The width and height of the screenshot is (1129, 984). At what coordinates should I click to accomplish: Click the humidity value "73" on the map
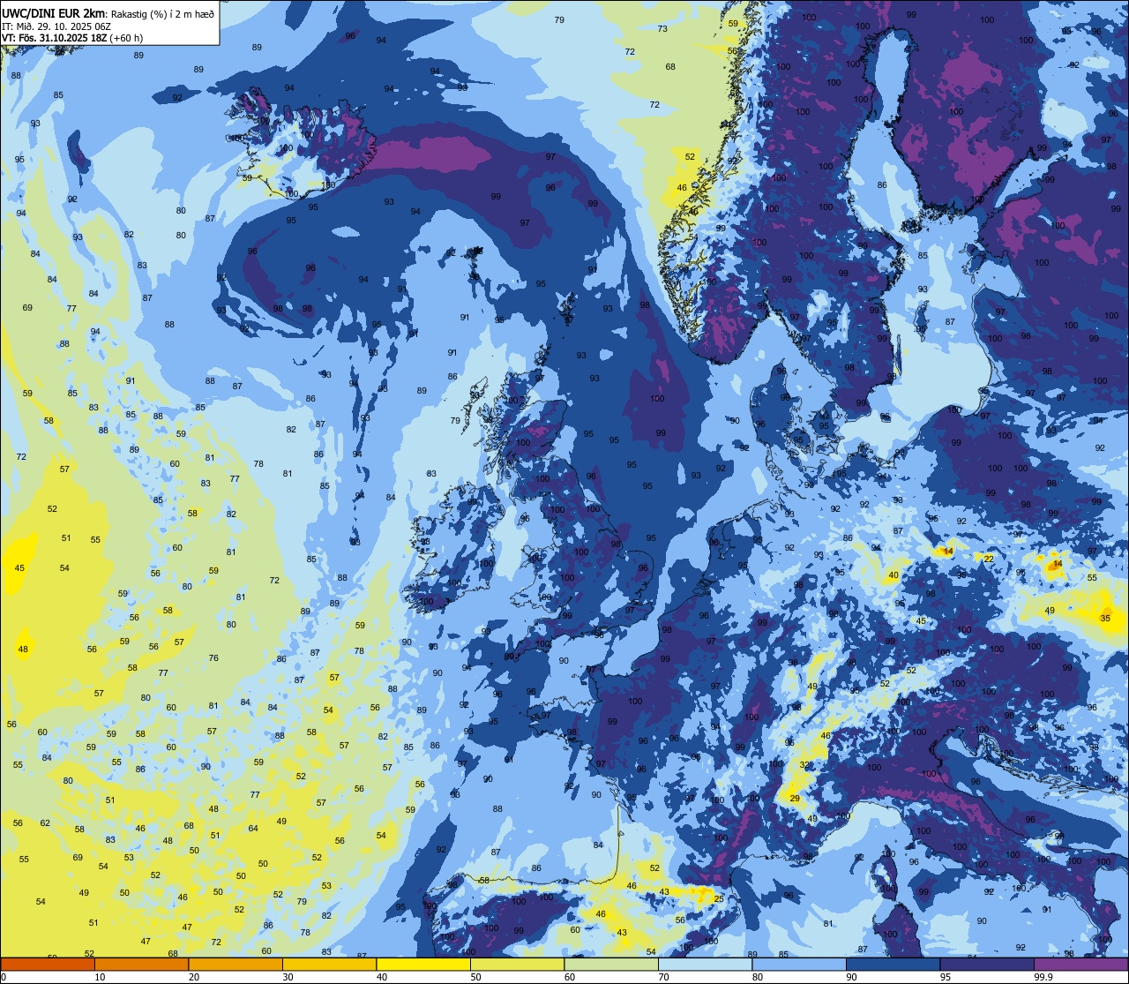point(662,29)
